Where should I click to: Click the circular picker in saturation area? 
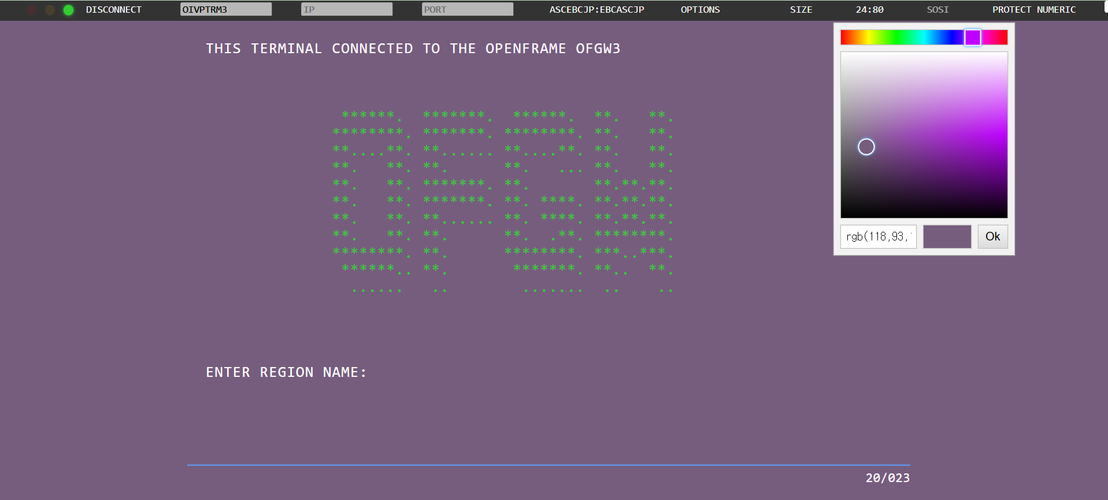point(866,147)
